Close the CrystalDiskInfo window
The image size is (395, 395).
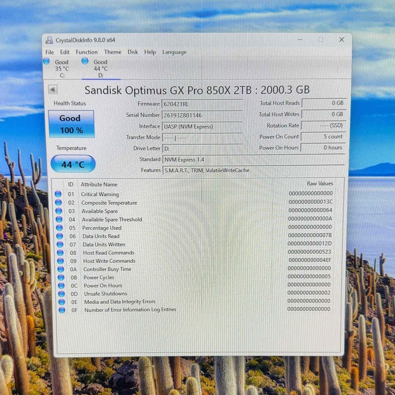tap(342, 39)
